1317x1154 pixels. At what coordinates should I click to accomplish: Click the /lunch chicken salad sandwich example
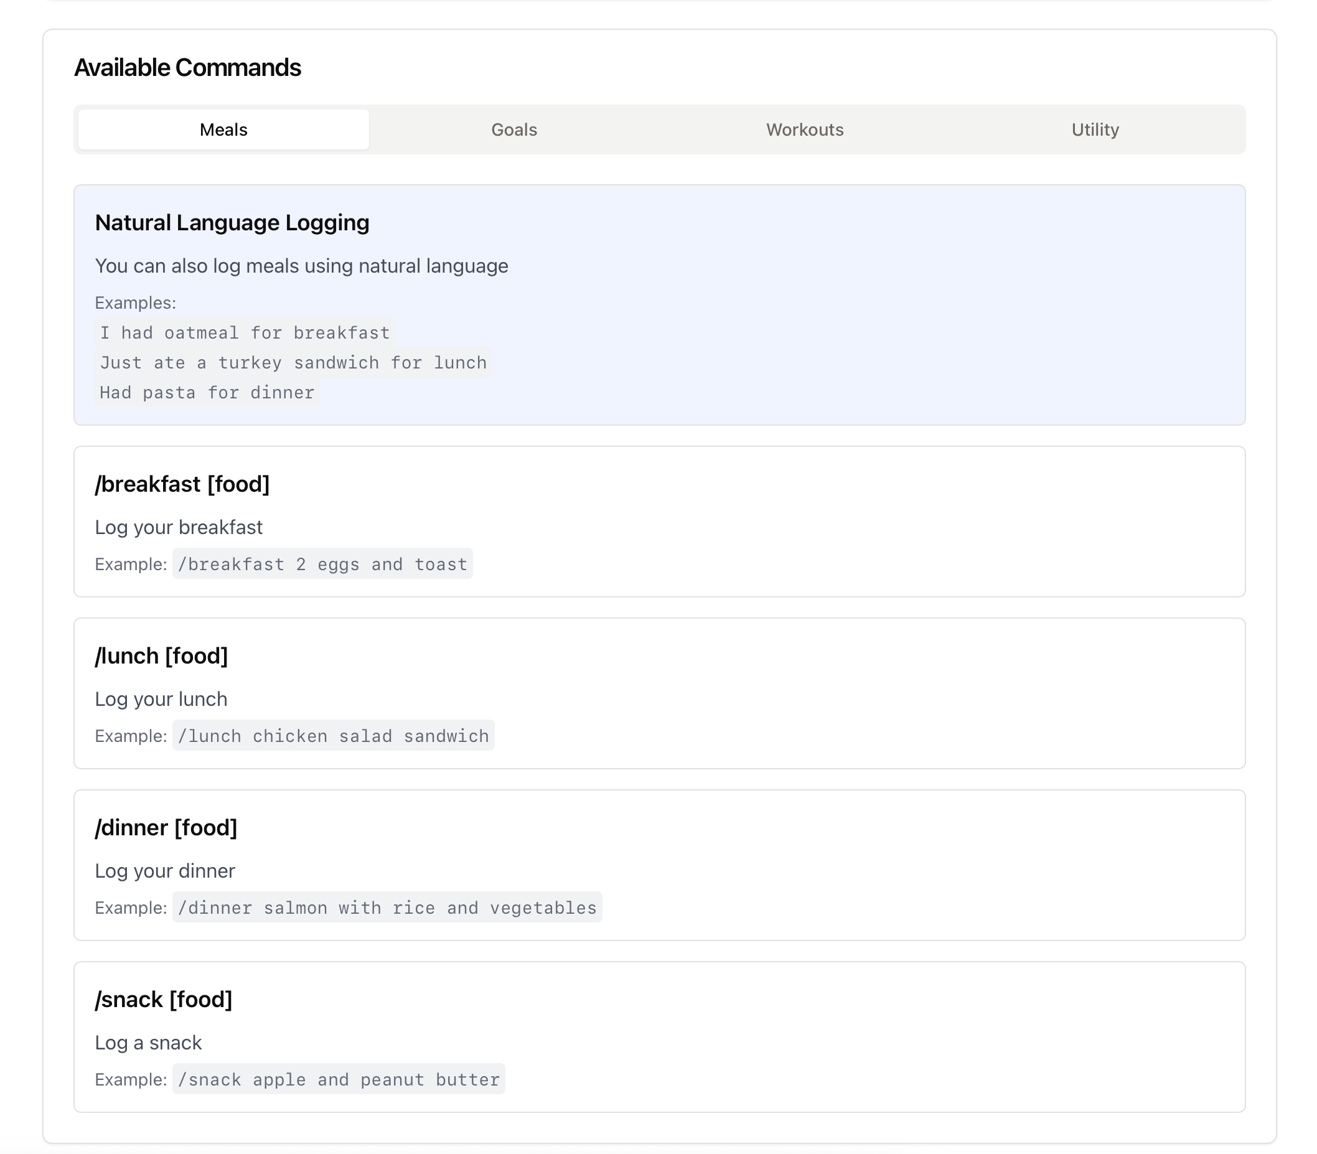[x=333, y=736]
